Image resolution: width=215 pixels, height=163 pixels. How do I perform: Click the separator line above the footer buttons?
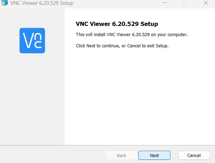[107, 145]
